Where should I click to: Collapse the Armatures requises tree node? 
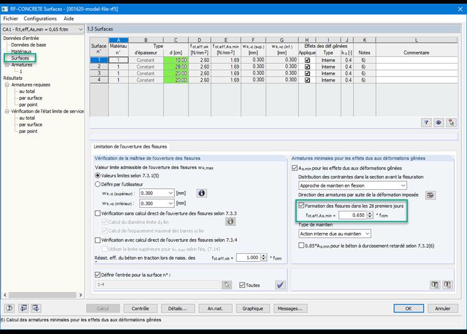pyautogui.click(x=7, y=85)
